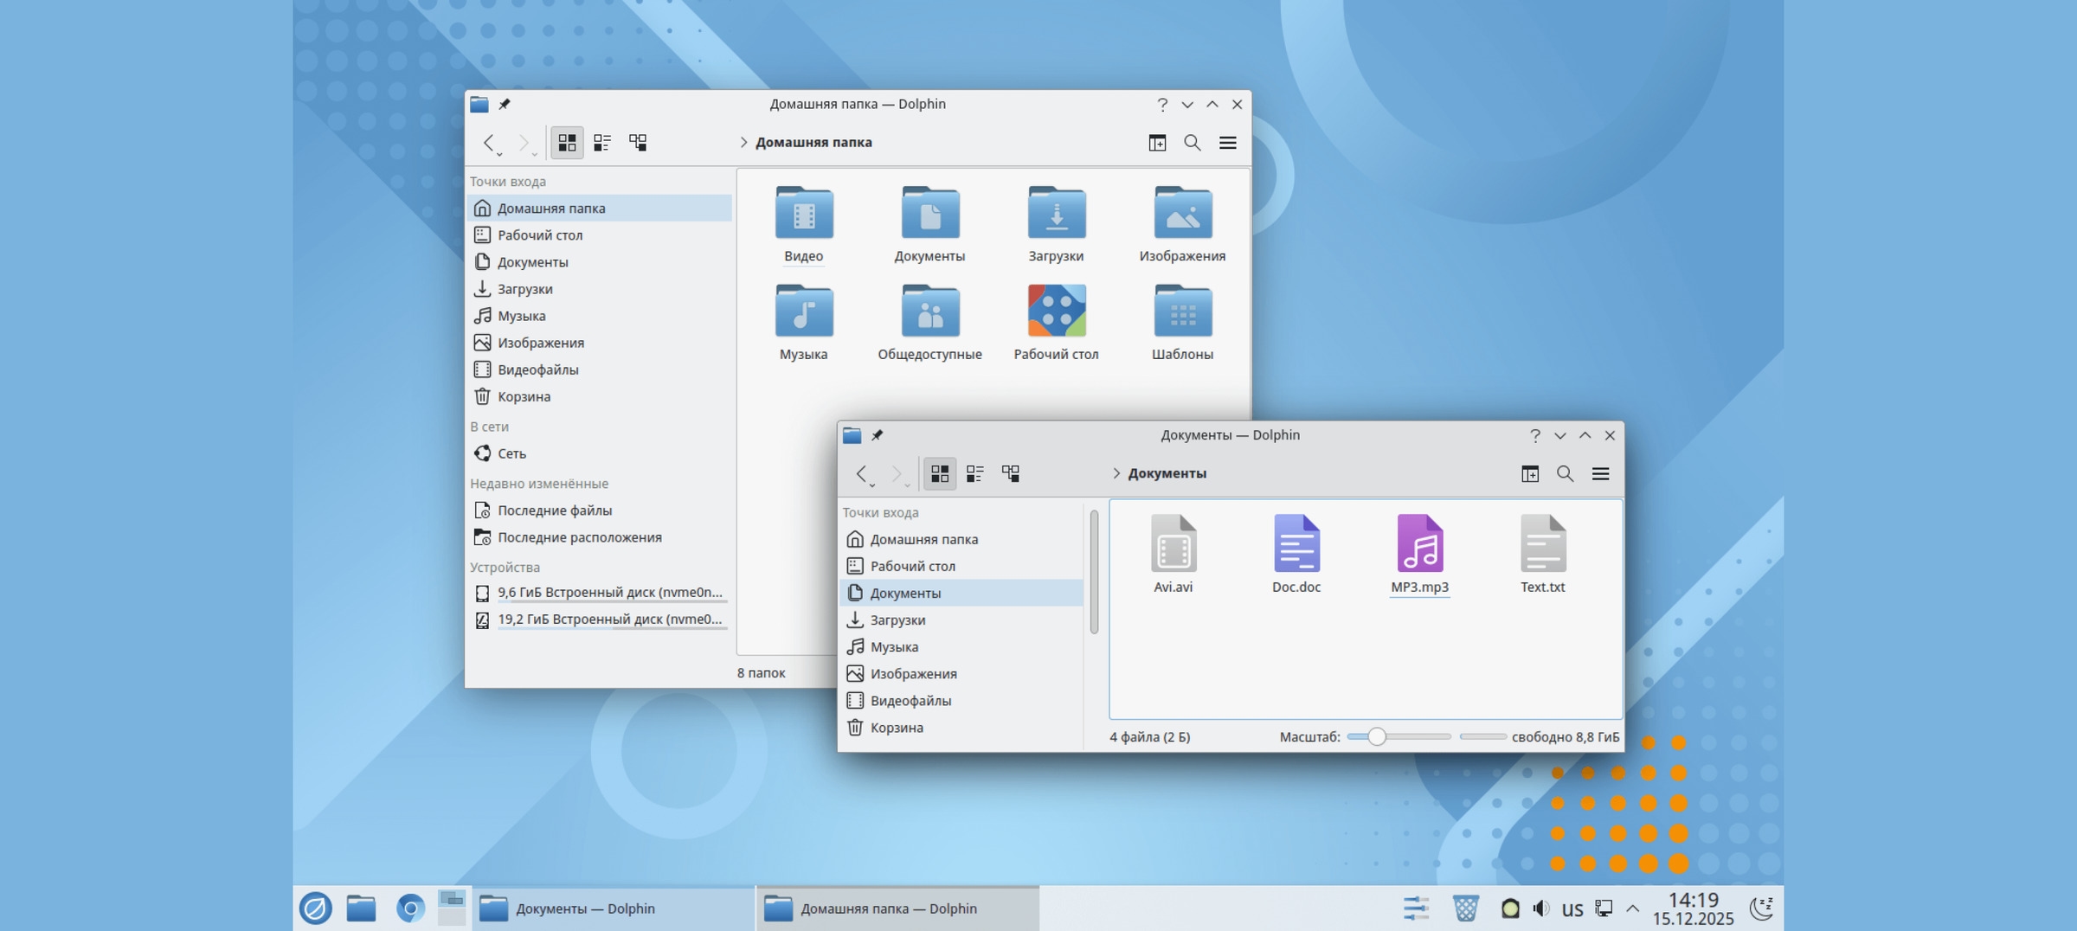The width and height of the screenshot is (2077, 931).
Task: Select the Изображения folder icon in main pane
Action: point(1183,224)
